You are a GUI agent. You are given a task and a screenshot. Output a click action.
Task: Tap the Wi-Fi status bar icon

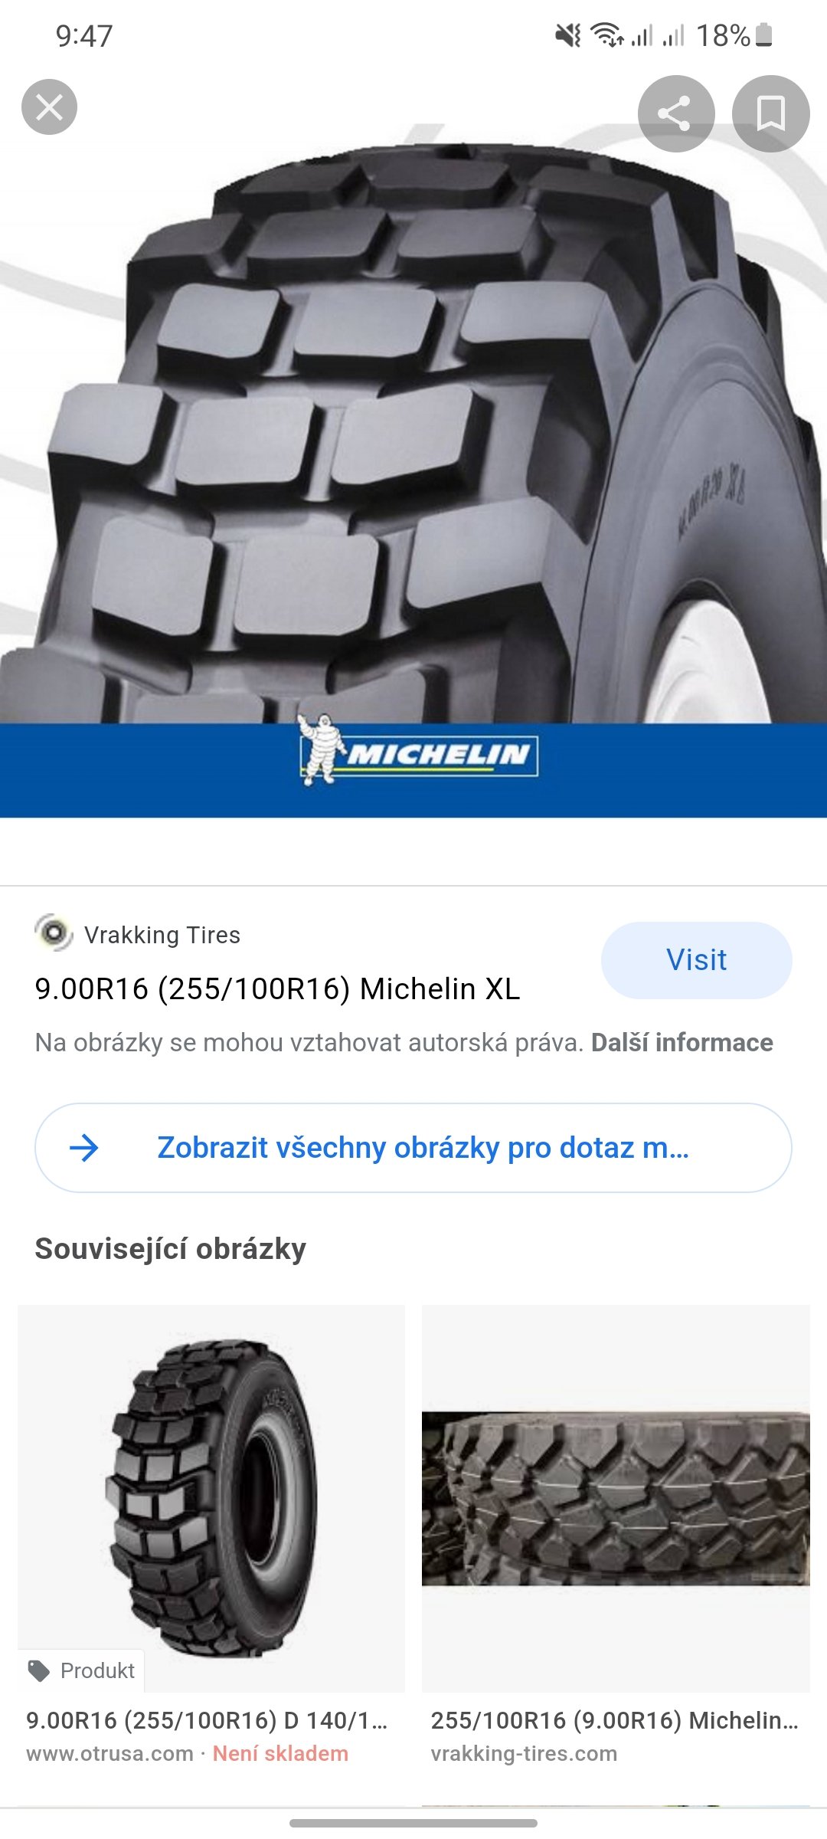point(607,35)
